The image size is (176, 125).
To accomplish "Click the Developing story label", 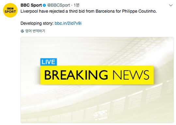I will point(37,23).
